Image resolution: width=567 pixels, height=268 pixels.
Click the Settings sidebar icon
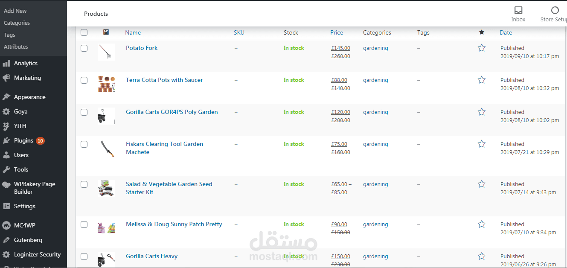6,206
